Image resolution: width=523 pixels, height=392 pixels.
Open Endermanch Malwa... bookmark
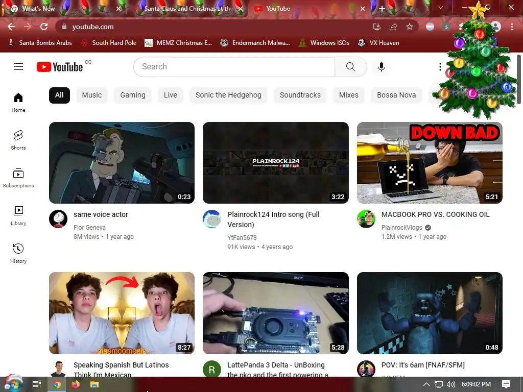[x=255, y=43]
